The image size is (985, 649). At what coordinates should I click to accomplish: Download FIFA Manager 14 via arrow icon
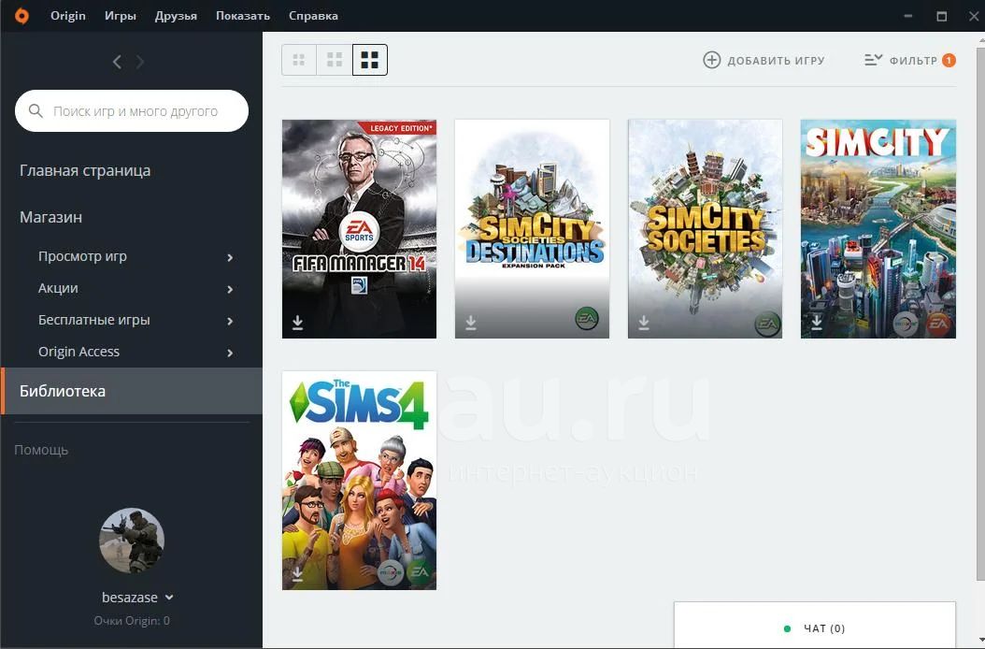click(298, 323)
